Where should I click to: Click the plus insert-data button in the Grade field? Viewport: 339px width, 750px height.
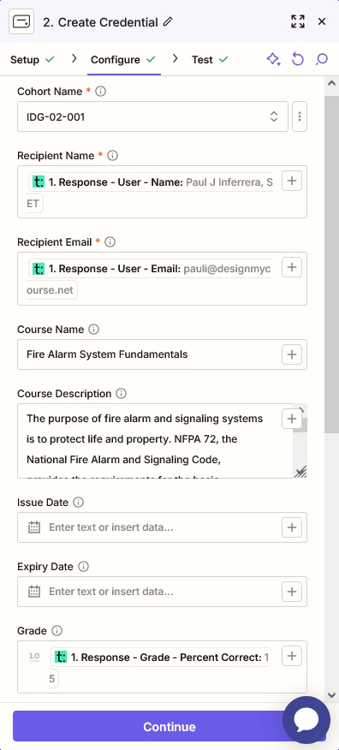(292, 656)
